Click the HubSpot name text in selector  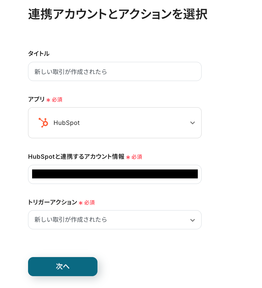coord(67,123)
